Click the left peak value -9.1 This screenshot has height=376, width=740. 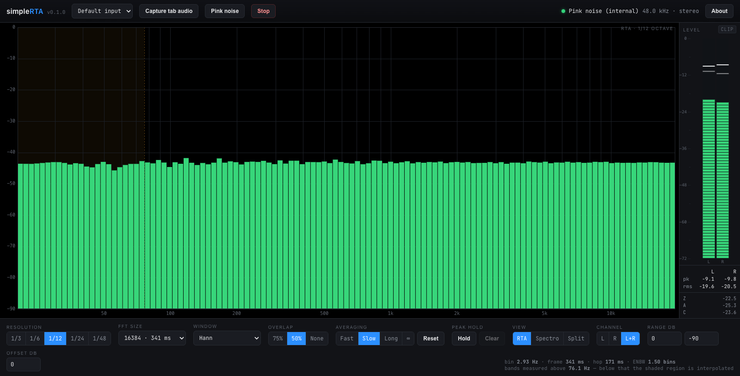(x=708, y=279)
